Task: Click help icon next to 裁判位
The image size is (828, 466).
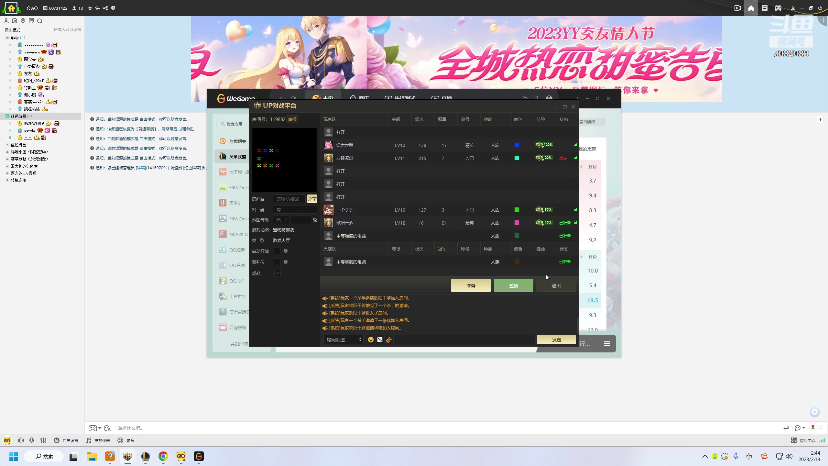Action: tap(286, 262)
